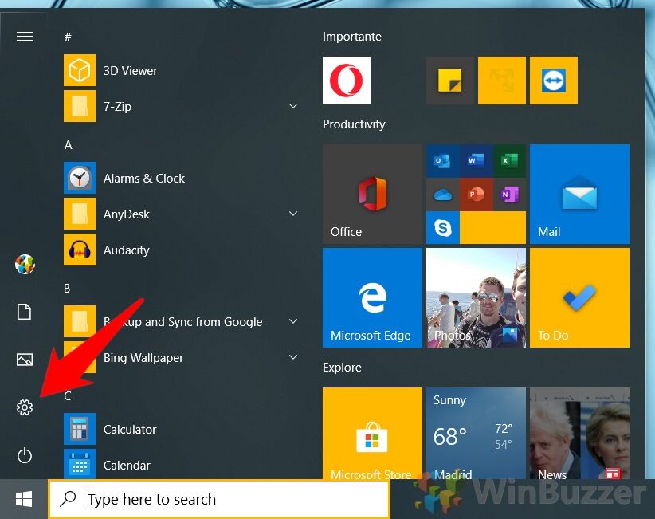Open the Sticky Notes tile
This screenshot has width=655, height=519.
point(450,81)
